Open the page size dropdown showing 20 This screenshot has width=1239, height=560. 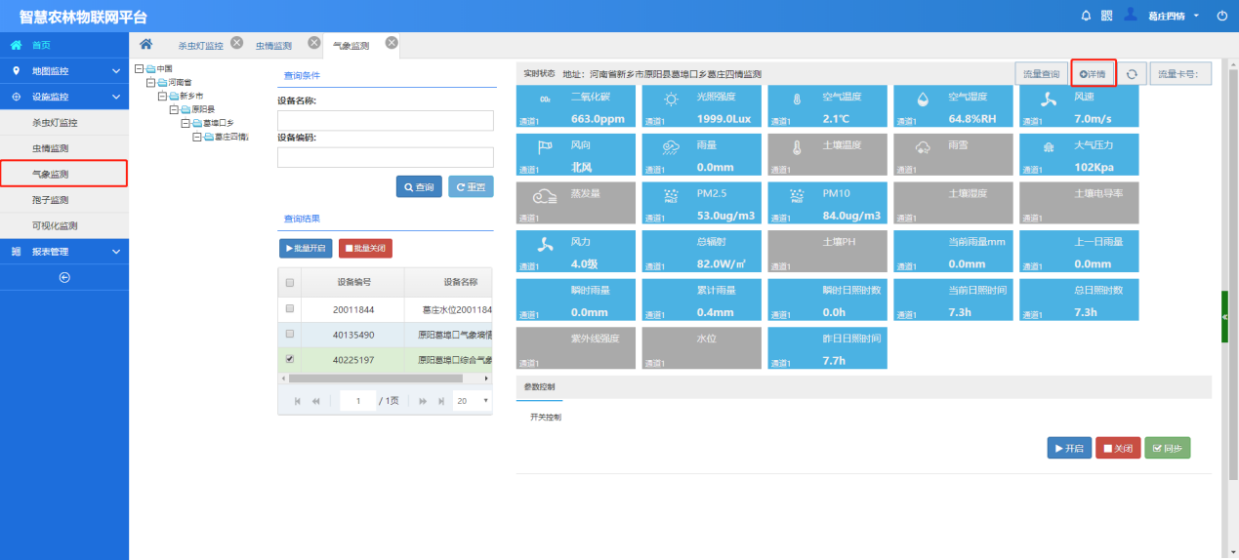pyautogui.click(x=473, y=401)
